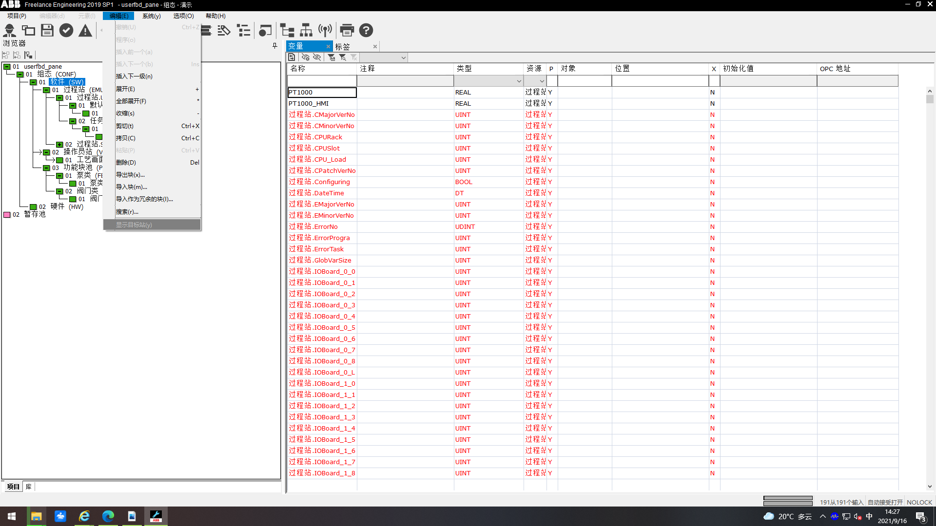This screenshot has height=526, width=936.
Task: Open the warning triangle error list icon
Action: click(x=85, y=31)
